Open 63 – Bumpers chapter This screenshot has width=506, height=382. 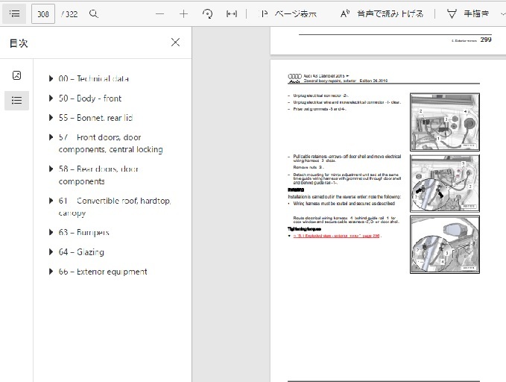click(x=84, y=232)
